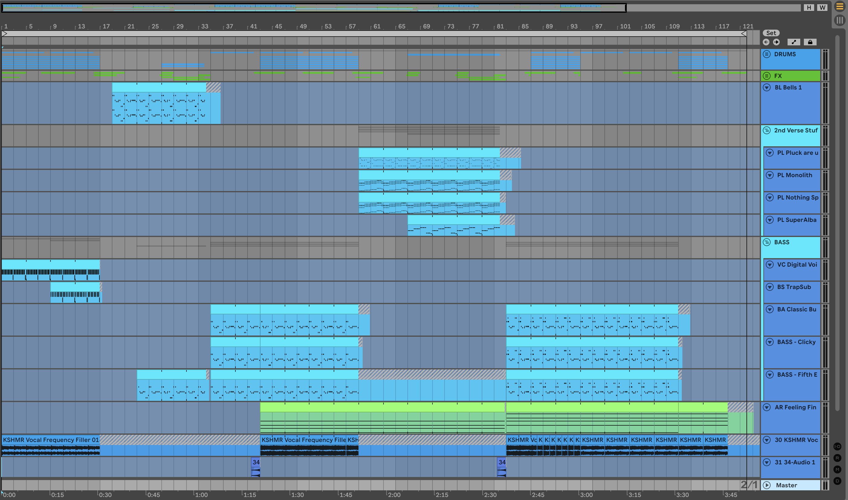This screenshot has height=500, width=848.
Task: Show the In/Out section via I-O button
Action: pyautogui.click(x=837, y=446)
